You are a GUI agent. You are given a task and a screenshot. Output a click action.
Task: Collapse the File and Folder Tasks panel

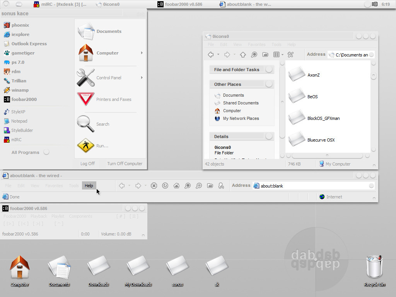(x=269, y=70)
